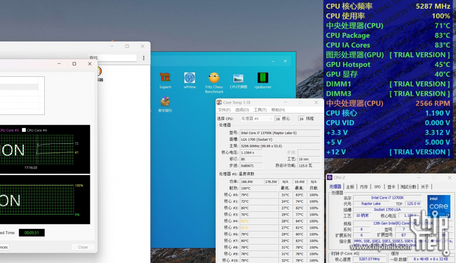The width and height of the screenshot is (456, 263).
Task: Switch to the SPD tab in CPU-Z
Action: coord(377,187)
